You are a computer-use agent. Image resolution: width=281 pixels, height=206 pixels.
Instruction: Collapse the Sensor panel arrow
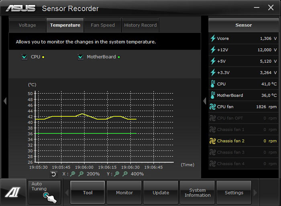click(205, 101)
